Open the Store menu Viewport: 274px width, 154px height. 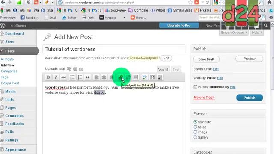coord(10,41)
